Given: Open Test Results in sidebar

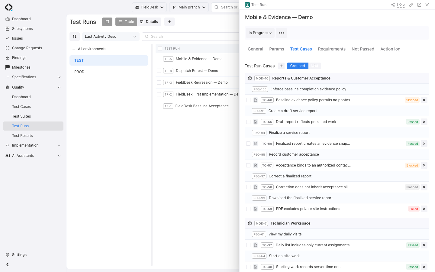Looking at the screenshot, I should (x=22, y=136).
